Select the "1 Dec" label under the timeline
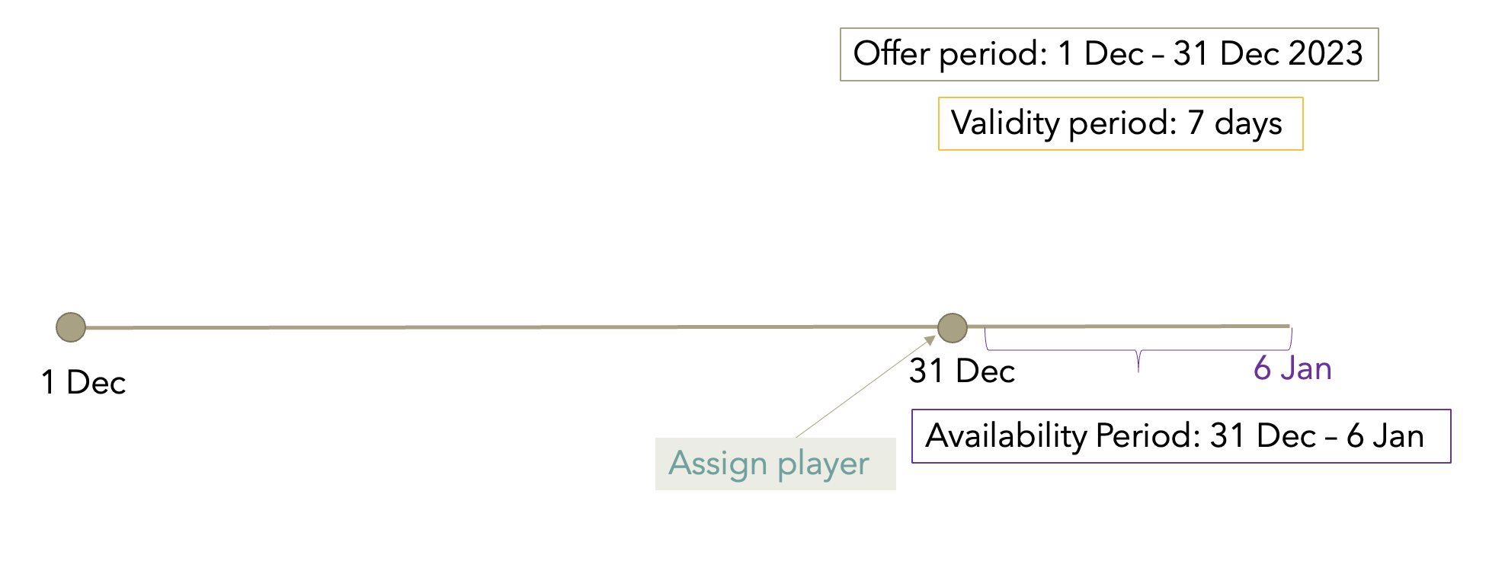Viewport: 1489px width, 577px height. (x=84, y=382)
